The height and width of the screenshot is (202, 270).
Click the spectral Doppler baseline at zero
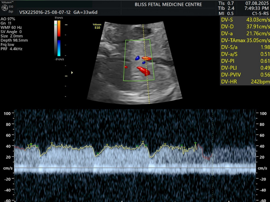click(x=135, y=168)
